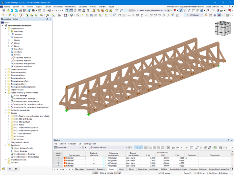Toggle REFENT status bar button

118,173
